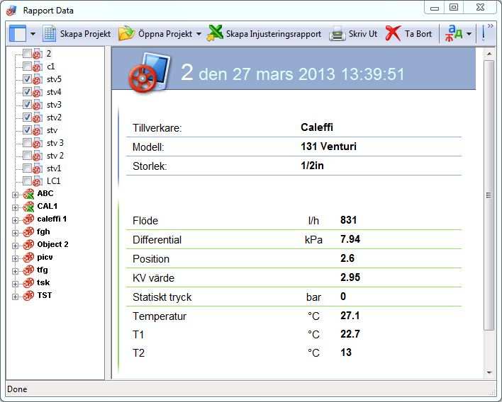This screenshot has width=502, height=402.
Task: Click the red valve icon beside tsk
Action: (28, 283)
